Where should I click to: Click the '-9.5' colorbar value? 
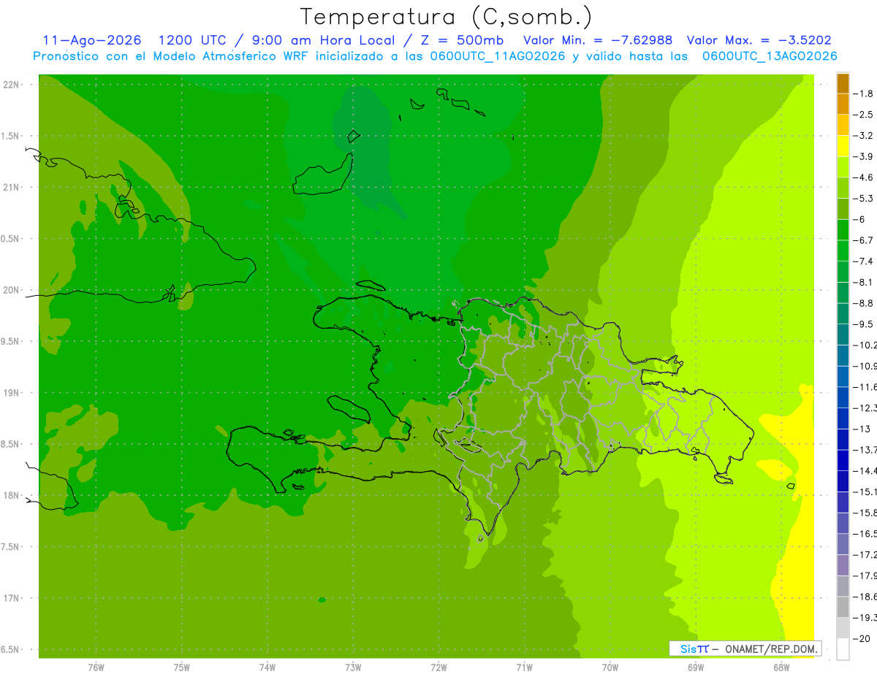point(863,324)
